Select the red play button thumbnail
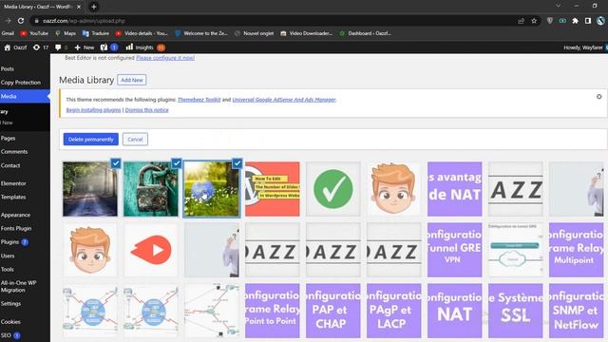Image resolution: width=608 pixels, height=342 pixels. tap(151, 250)
